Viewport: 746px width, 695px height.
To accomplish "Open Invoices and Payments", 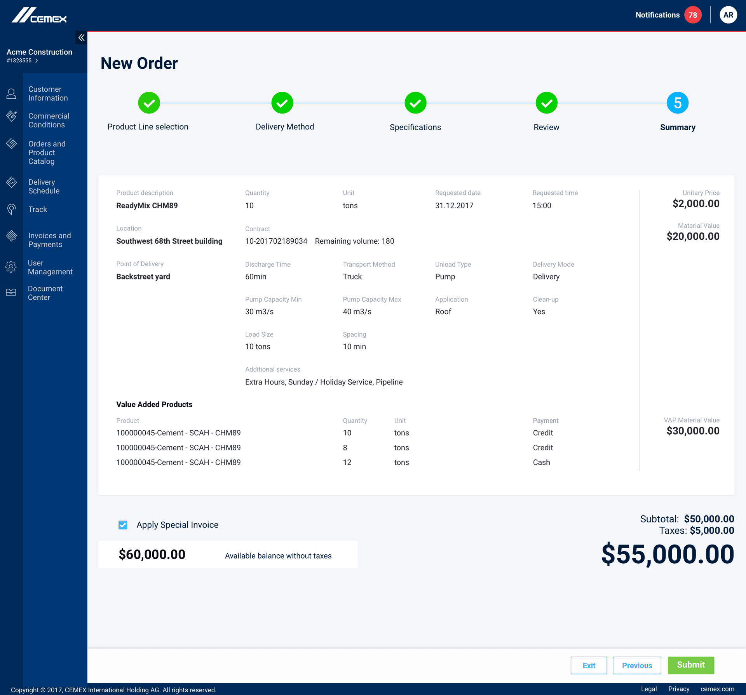I will click(x=49, y=240).
